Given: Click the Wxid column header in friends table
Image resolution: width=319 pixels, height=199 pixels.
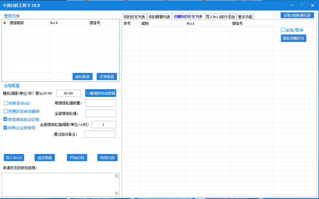Looking at the screenshot, I should (x=208, y=23).
